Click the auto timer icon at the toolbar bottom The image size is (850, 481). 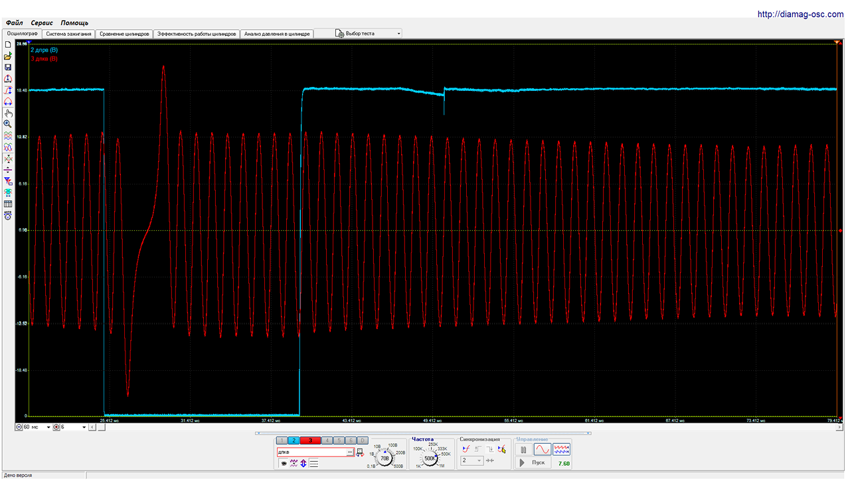[8, 215]
